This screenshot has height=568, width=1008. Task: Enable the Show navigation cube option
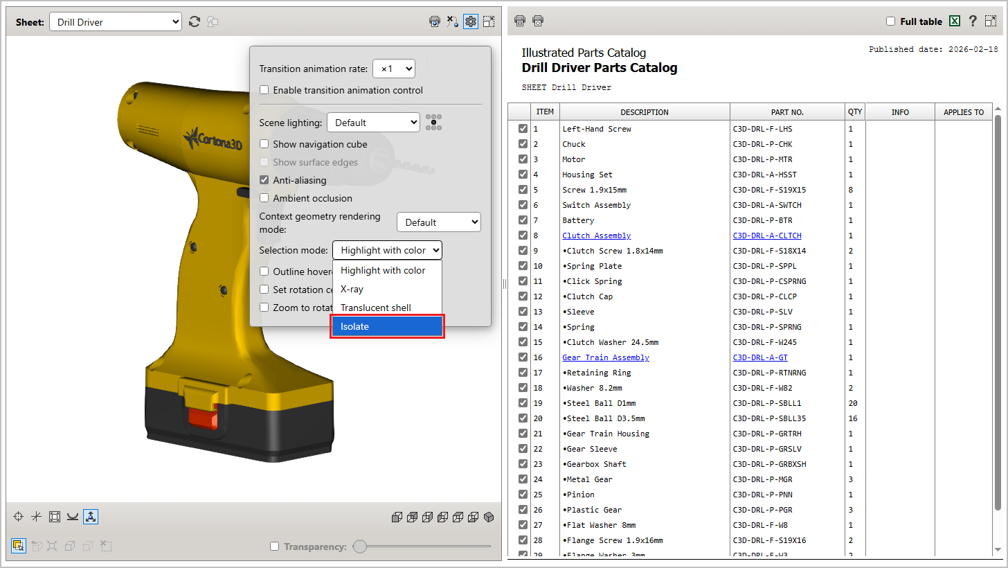(x=264, y=144)
